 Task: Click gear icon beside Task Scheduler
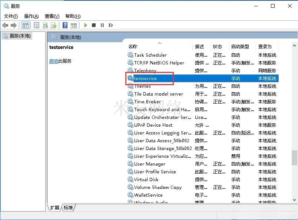click(130, 55)
